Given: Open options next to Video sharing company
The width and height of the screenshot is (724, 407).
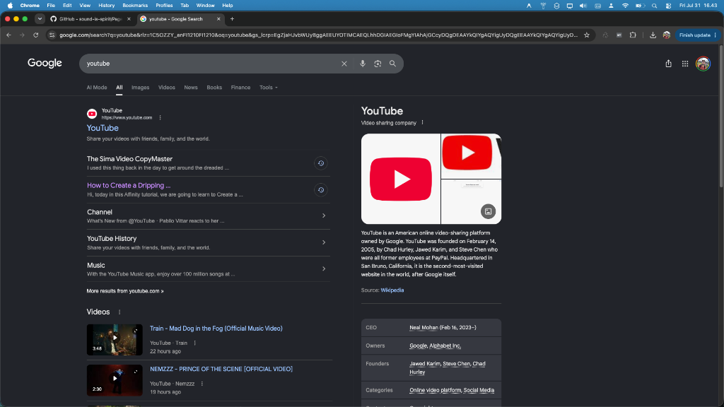Looking at the screenshot, I should point(423,123).
